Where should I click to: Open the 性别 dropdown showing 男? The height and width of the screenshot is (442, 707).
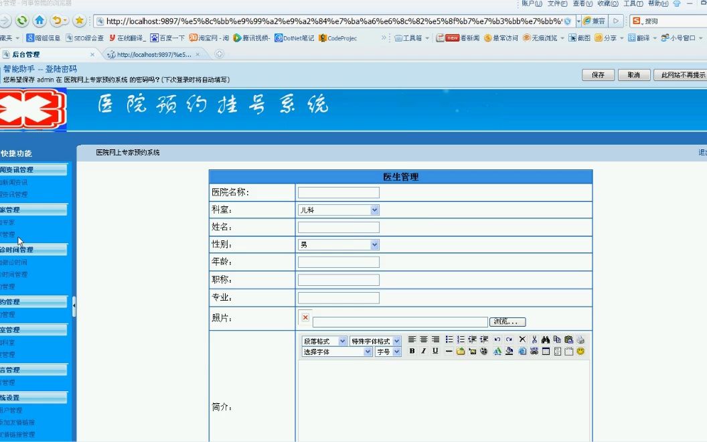click(x=339, y=244)
